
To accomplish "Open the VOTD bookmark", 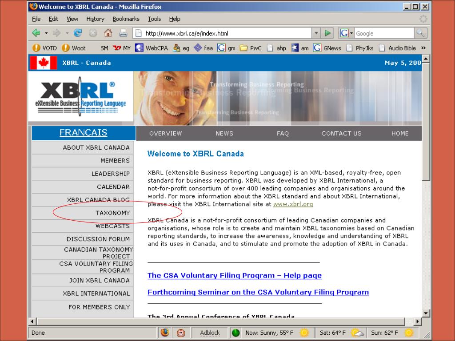I will 44,48.
